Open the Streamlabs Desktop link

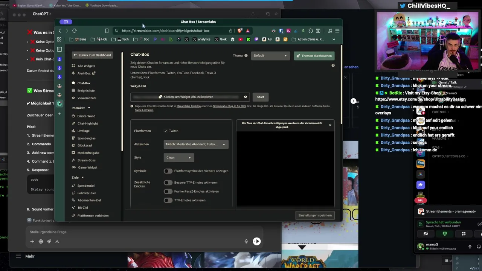[189, 106]
